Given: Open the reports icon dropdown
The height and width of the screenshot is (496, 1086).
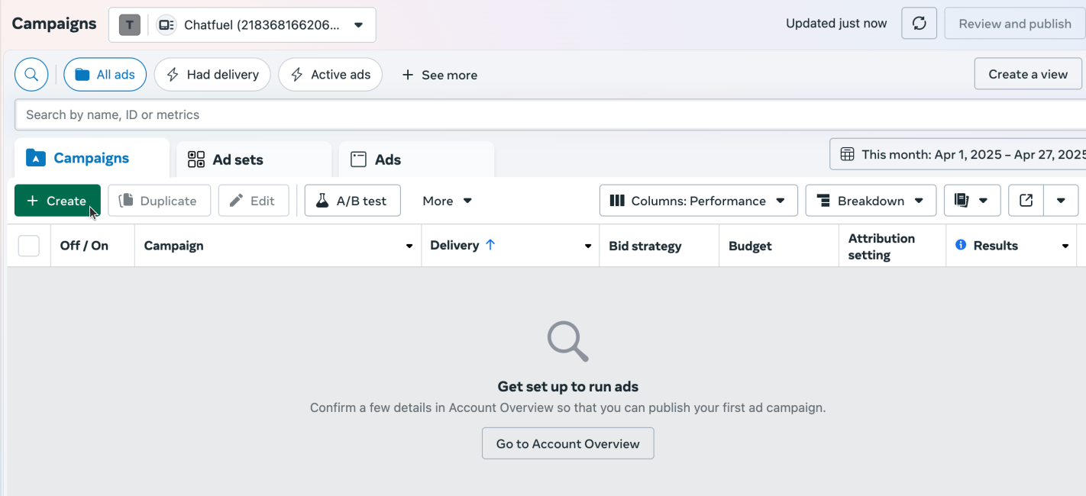Looking at the screenshot, I should tap(971, 201).
